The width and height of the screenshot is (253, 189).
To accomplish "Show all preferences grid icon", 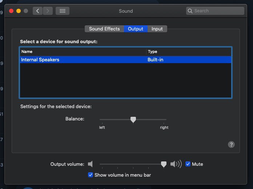I will click(x=62, y=11).
